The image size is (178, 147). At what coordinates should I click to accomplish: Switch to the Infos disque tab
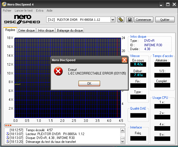[46, 30]
